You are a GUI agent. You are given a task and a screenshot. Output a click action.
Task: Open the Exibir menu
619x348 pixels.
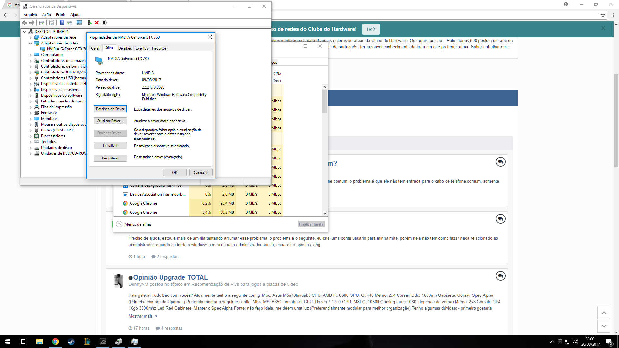(x=61, y=15)
